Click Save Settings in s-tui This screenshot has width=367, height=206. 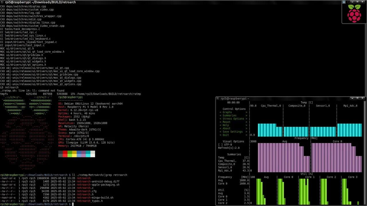(233, 132)
